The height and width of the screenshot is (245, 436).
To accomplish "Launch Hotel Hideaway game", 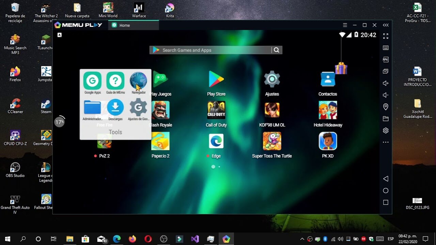I will tap(328, 110).
